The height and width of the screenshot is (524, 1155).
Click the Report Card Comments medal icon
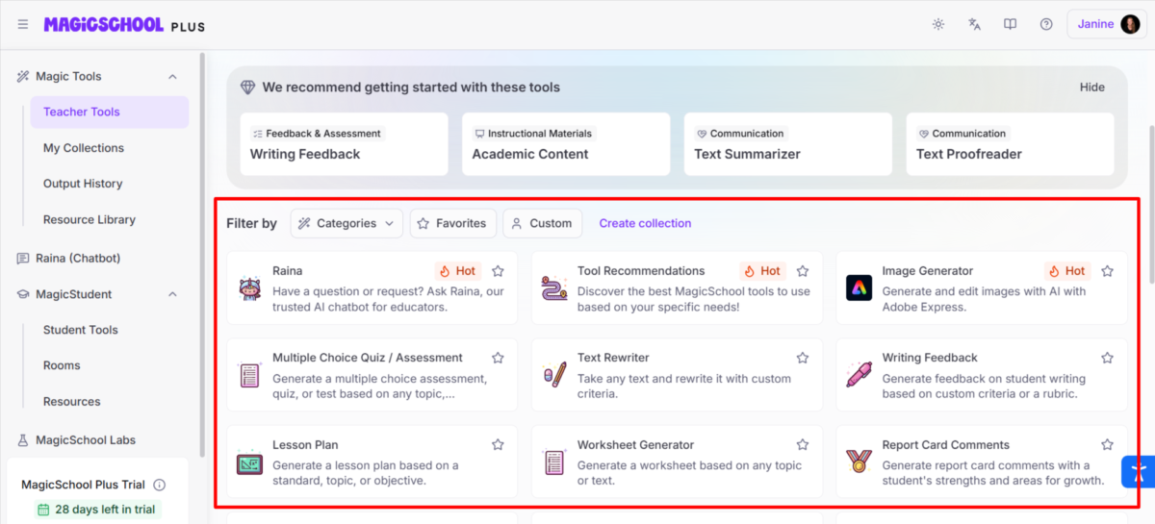tap(859, 462)
